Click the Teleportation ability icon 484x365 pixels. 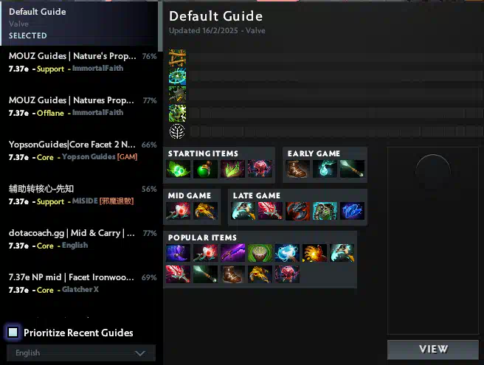click(177, 76)
